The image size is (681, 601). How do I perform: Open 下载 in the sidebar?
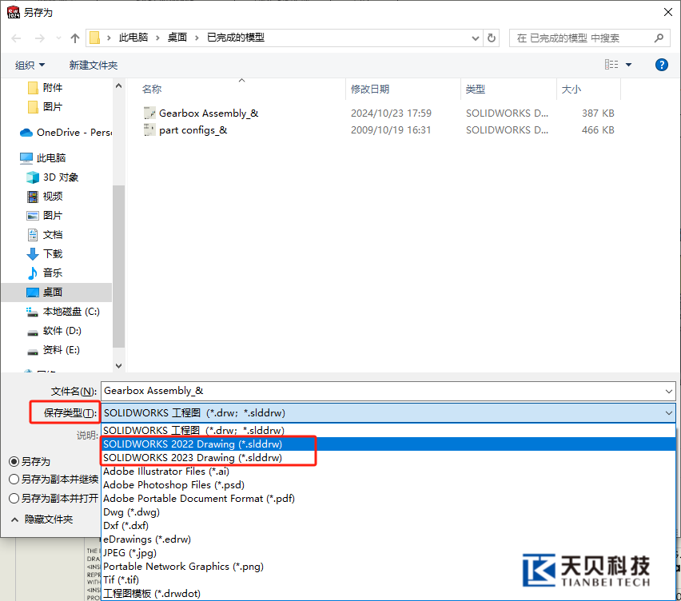pos(46,254)
